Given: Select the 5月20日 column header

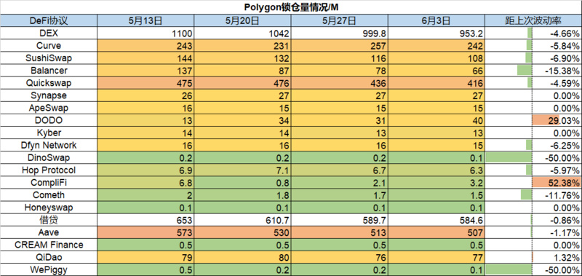Looking at the screenshot, I should (x=242, y=21).
